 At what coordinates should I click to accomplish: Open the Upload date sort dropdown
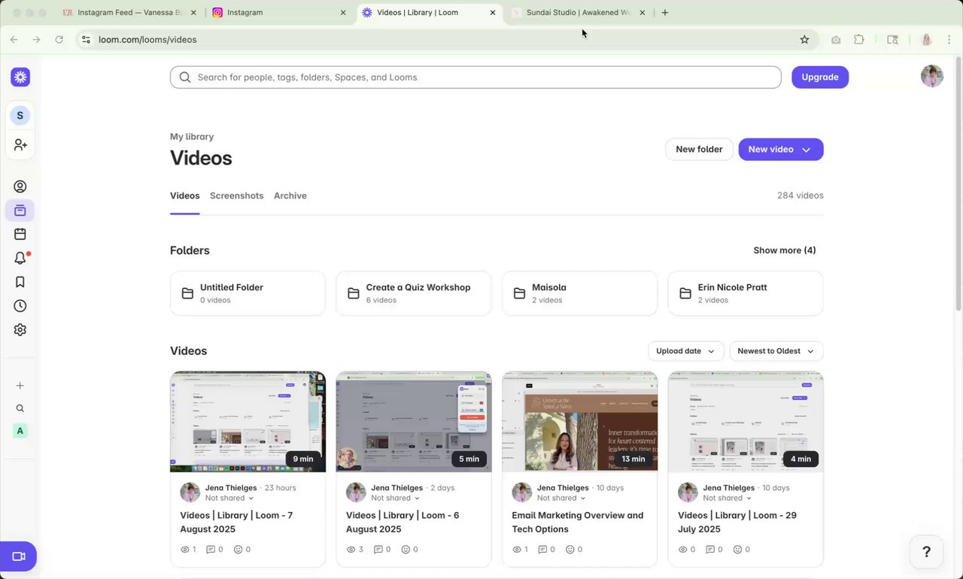point(686,351)
